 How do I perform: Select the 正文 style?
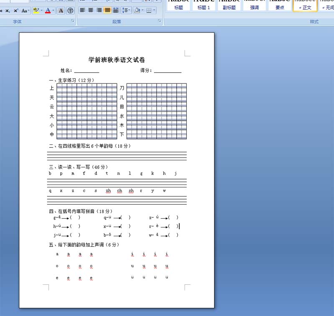pos(305,5)
